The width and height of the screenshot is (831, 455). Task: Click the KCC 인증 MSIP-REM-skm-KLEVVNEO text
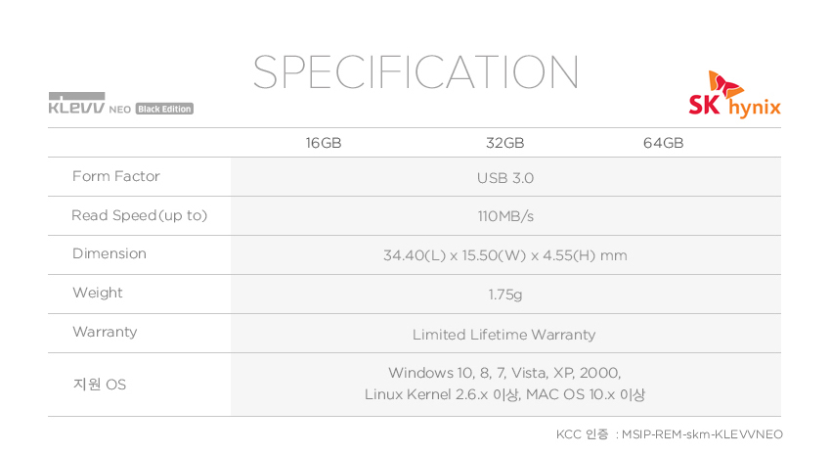point(669,433)
